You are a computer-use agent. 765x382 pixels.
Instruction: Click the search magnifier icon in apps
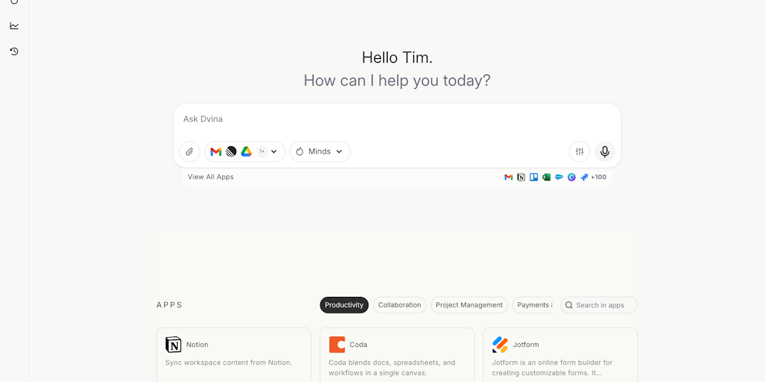tap(569, 305)
